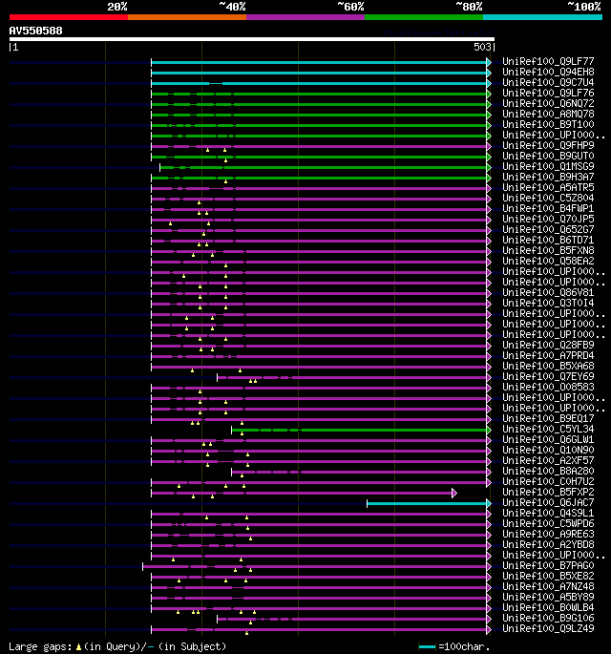Select label UniRef100_B8A280

click(548, 472)
